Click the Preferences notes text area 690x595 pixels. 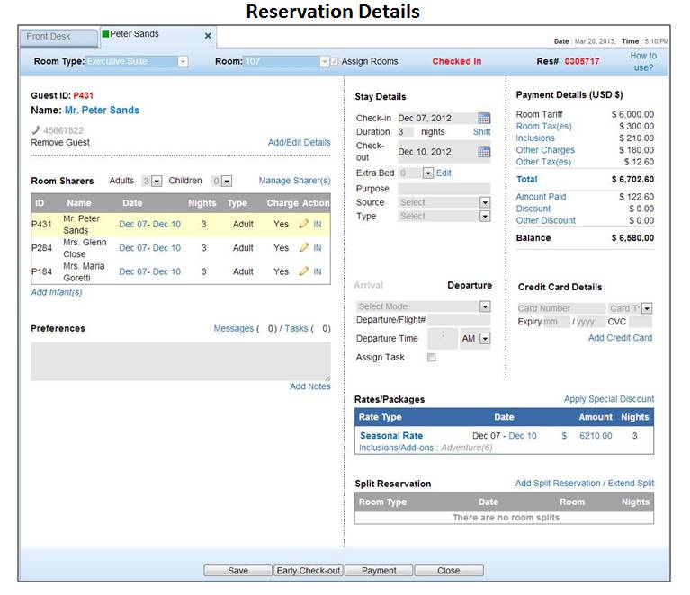pos(181,361)
